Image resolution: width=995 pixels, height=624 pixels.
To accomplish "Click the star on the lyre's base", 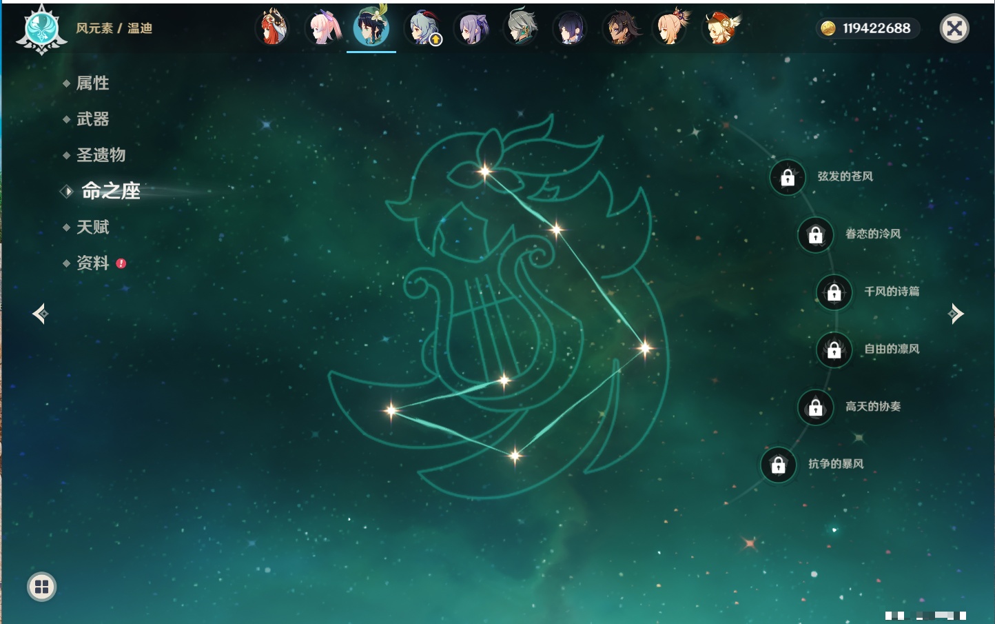I will pyautogui.click(x=504, y=380).
